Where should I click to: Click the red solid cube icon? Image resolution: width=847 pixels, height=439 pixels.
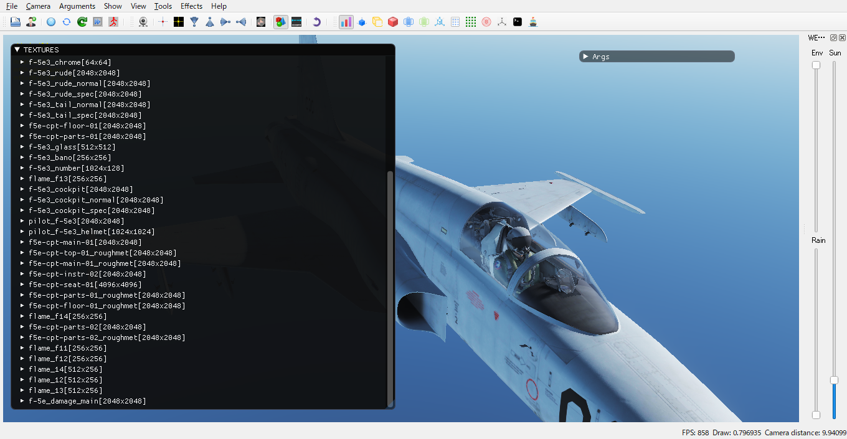(x=393, y=22)
